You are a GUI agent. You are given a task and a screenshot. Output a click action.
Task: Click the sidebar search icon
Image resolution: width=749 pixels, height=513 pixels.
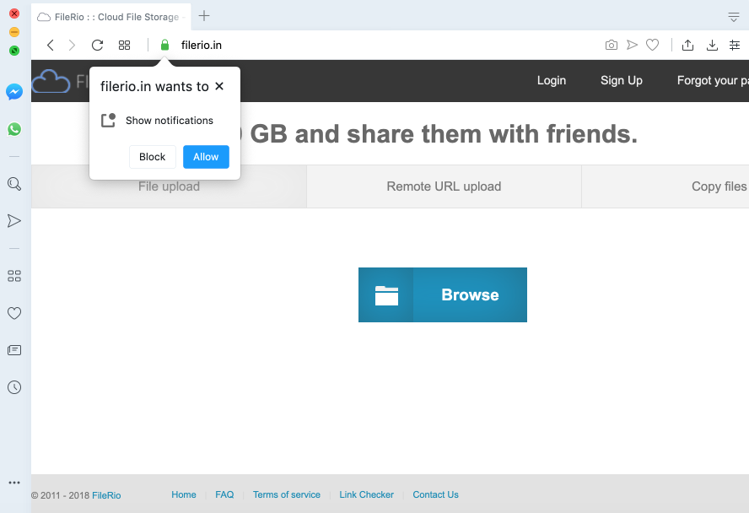[14, 183]
